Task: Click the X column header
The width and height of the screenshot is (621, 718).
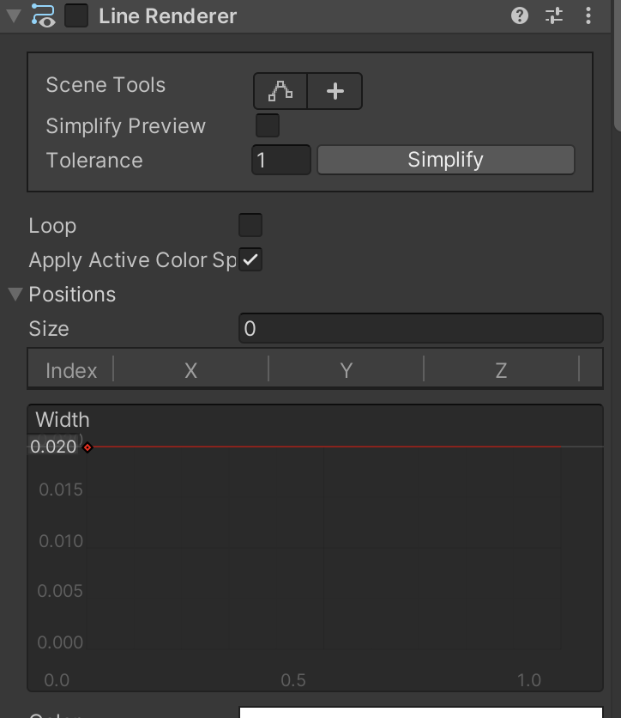Action: tap(190, 370)
